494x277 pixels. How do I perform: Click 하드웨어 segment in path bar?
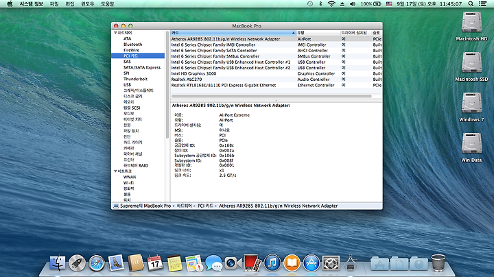184,206
